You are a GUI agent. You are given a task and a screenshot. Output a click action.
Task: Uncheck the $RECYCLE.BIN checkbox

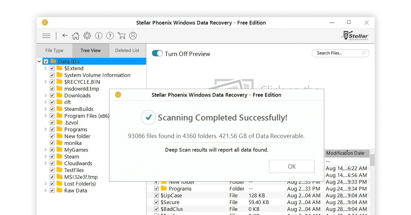(52, 82)
